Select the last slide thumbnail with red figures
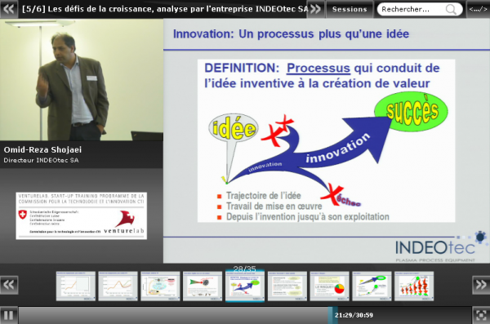Viewport: 490px width, 324px height. pyautogui.click(x=414, y=286)
